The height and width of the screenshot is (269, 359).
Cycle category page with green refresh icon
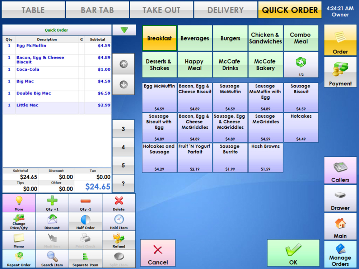[x=301, y=65]
